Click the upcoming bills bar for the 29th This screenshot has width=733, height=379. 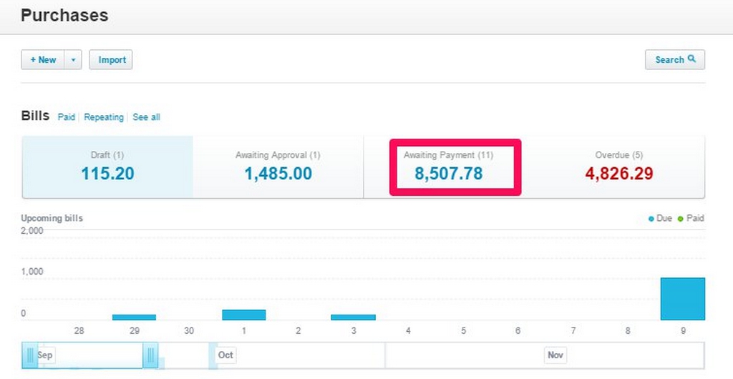[134, 317]
